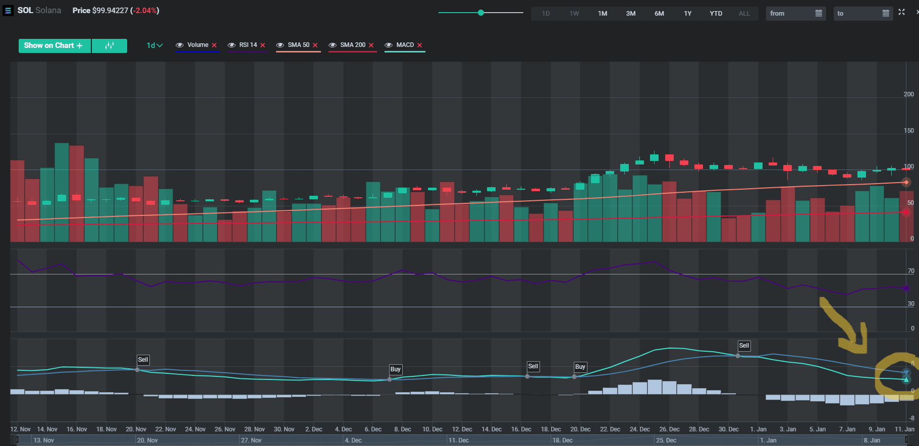Remove the RSI 14 indicator
The image size is (919, 446).
click(x=263, y=45)
